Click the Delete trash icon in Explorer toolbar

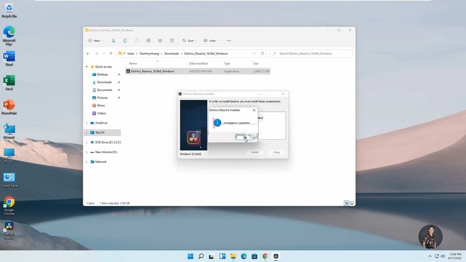point(172,40)
